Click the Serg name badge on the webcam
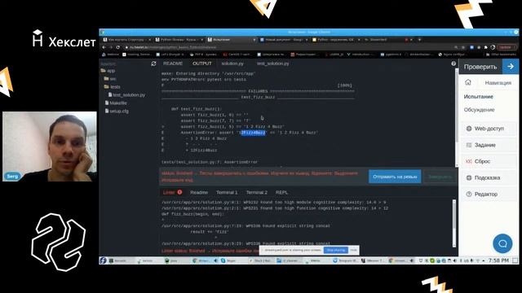 click(12, 176)
